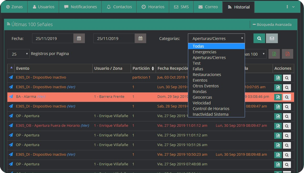Open calendar picker for first date field
Image resolution: width=304 pixels, height=173 pixels.
point(79,38)
